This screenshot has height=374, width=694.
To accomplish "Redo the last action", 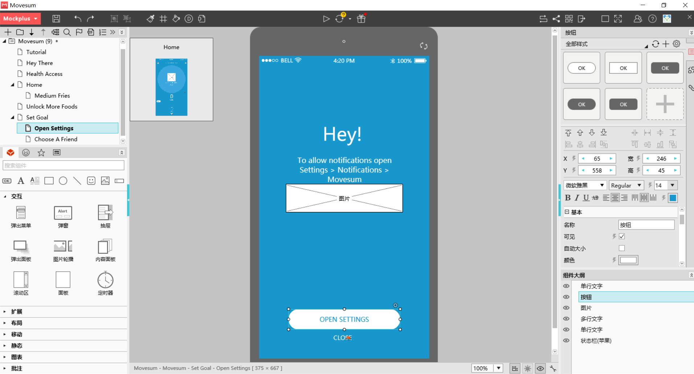I will 91,19.
